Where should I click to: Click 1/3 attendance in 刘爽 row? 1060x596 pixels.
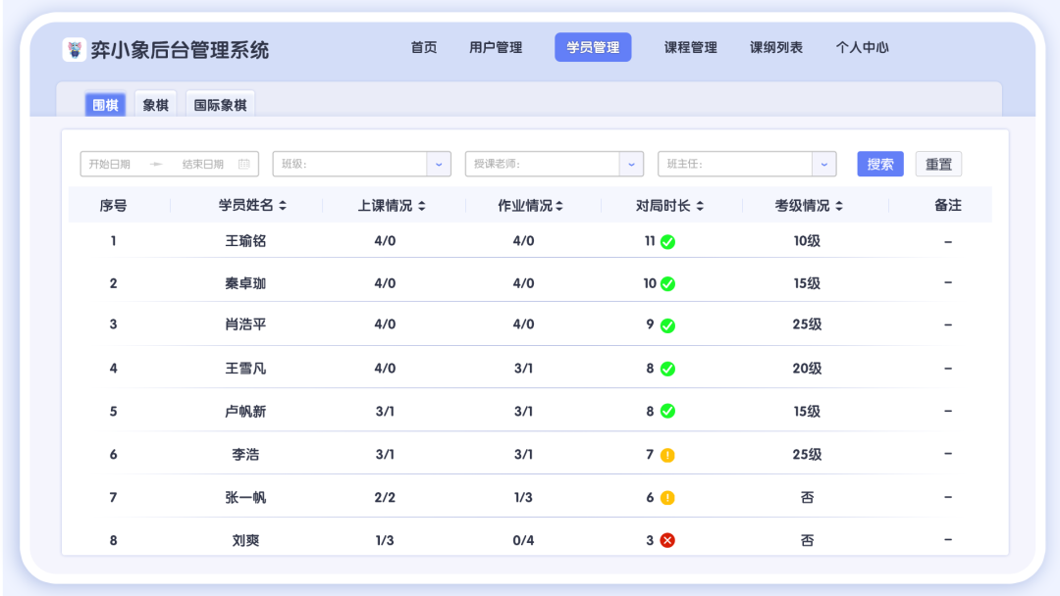pos(385,540)
